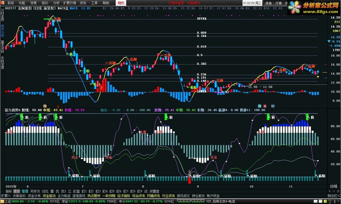Screen dimensions: 341x204
Task: Select the 资量昱 indicator template
Action: [x=155, y=191]
